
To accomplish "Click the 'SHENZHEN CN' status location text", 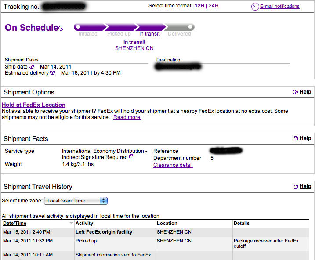I will tap(134, 48).
